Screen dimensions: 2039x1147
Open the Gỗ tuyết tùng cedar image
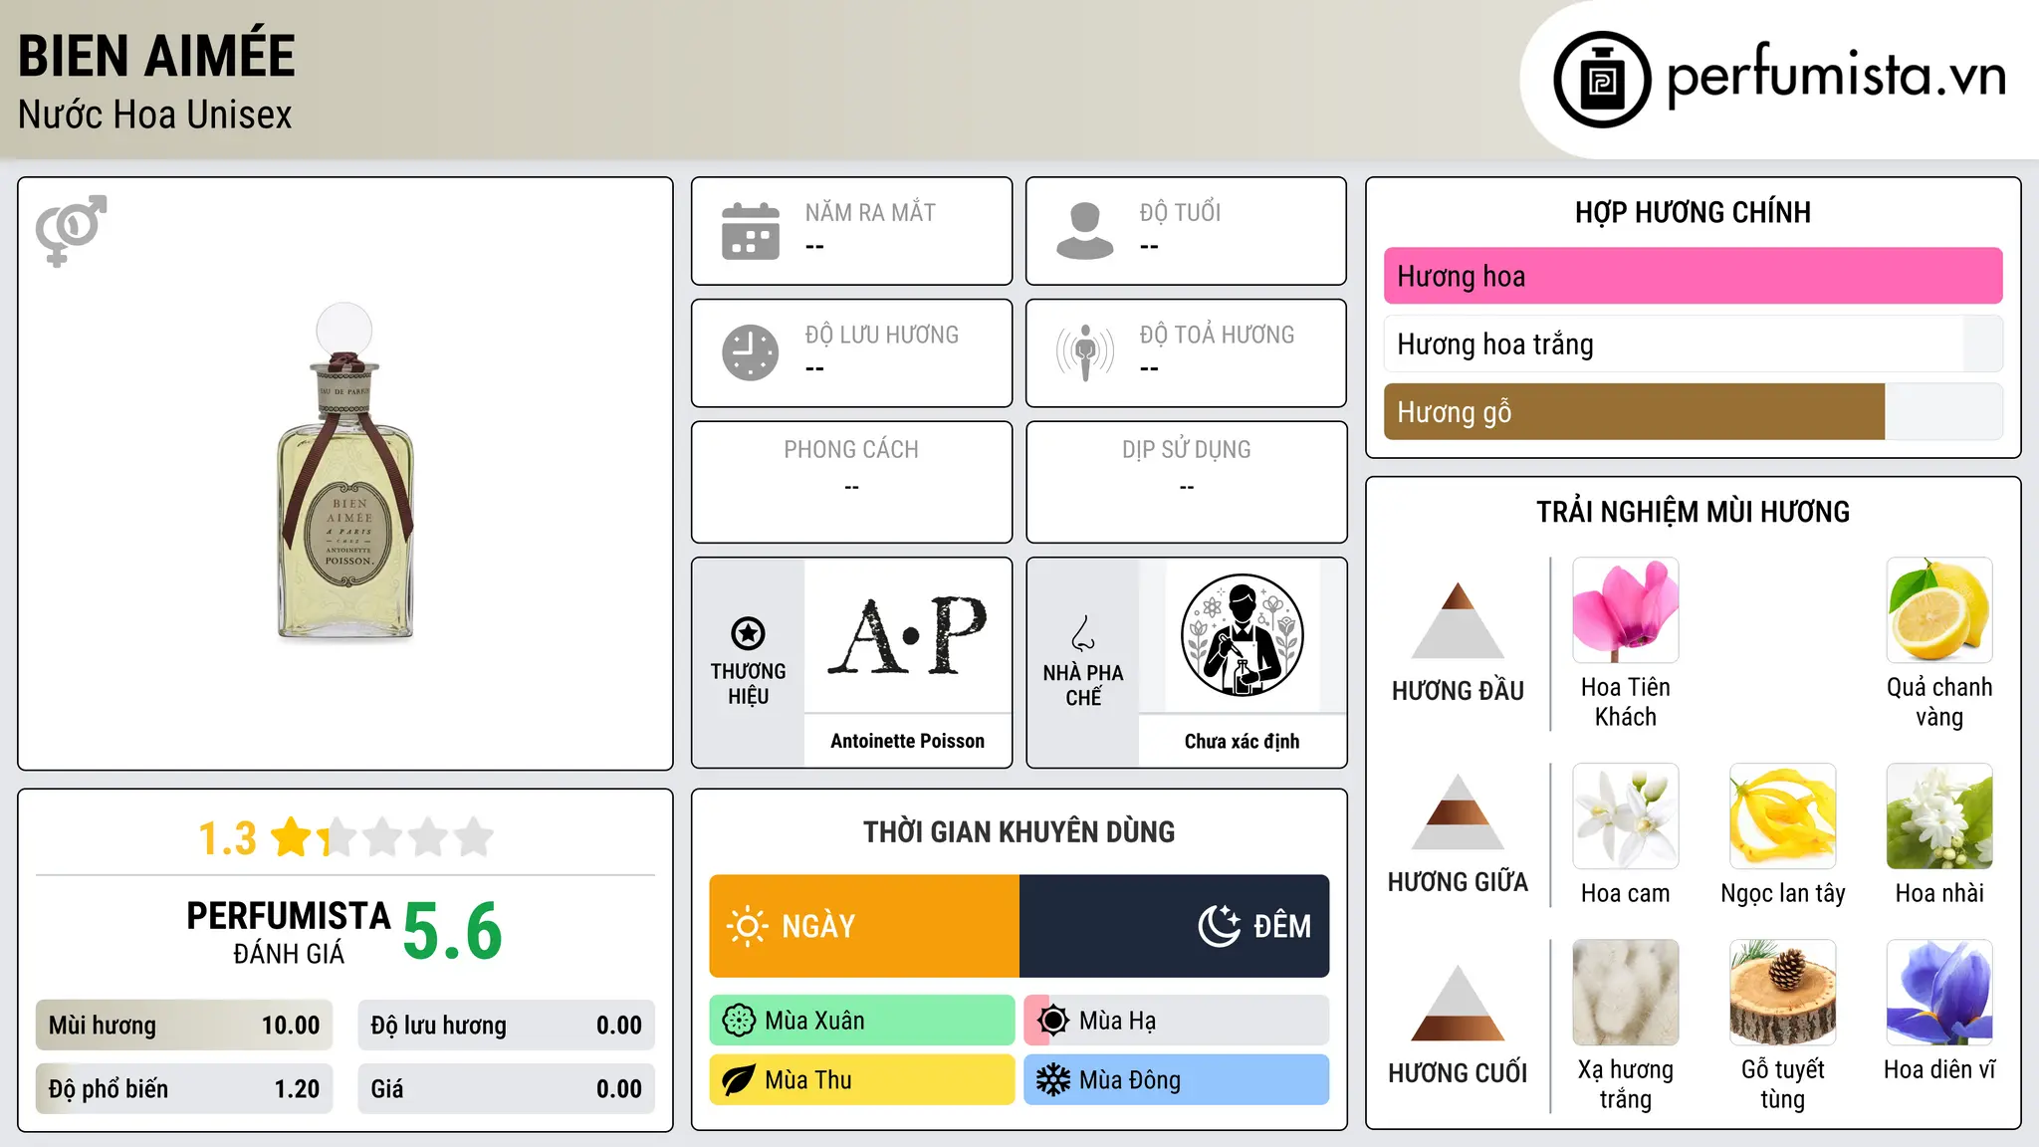(1782, 993)
